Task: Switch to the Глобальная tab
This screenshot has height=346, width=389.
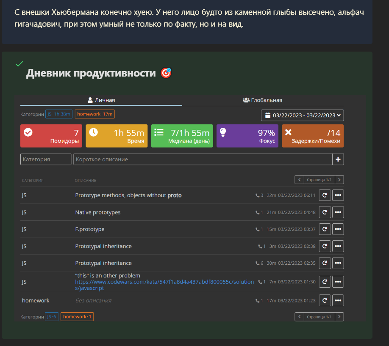Action: (x=263, y=100)
